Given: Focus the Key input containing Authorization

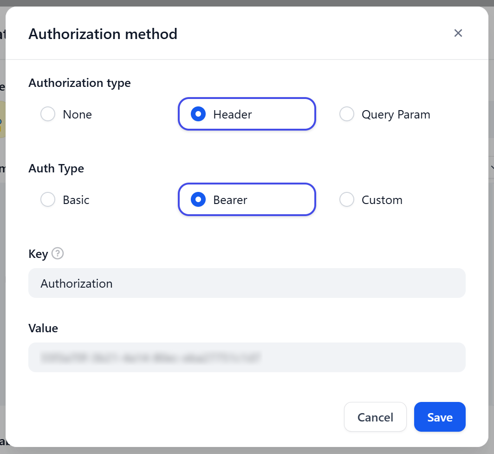Looking at the screenshot, I should 247,283.
